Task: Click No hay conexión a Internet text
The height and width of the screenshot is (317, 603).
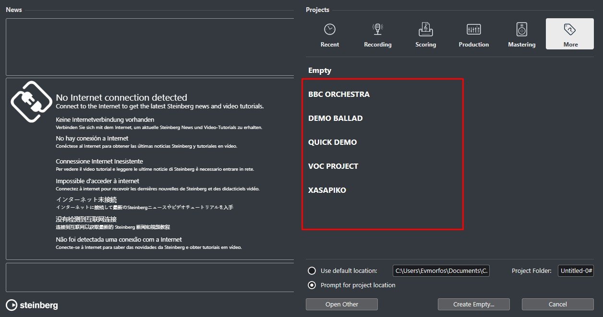Action: tap(92, 139)
